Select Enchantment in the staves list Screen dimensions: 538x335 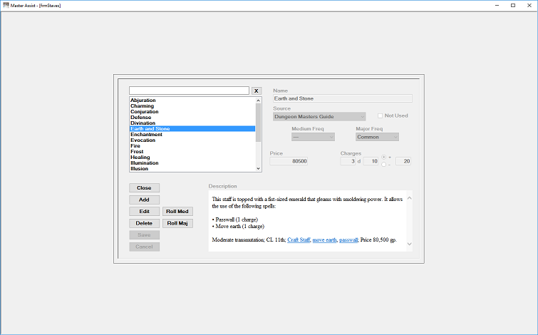coord(192,135)
